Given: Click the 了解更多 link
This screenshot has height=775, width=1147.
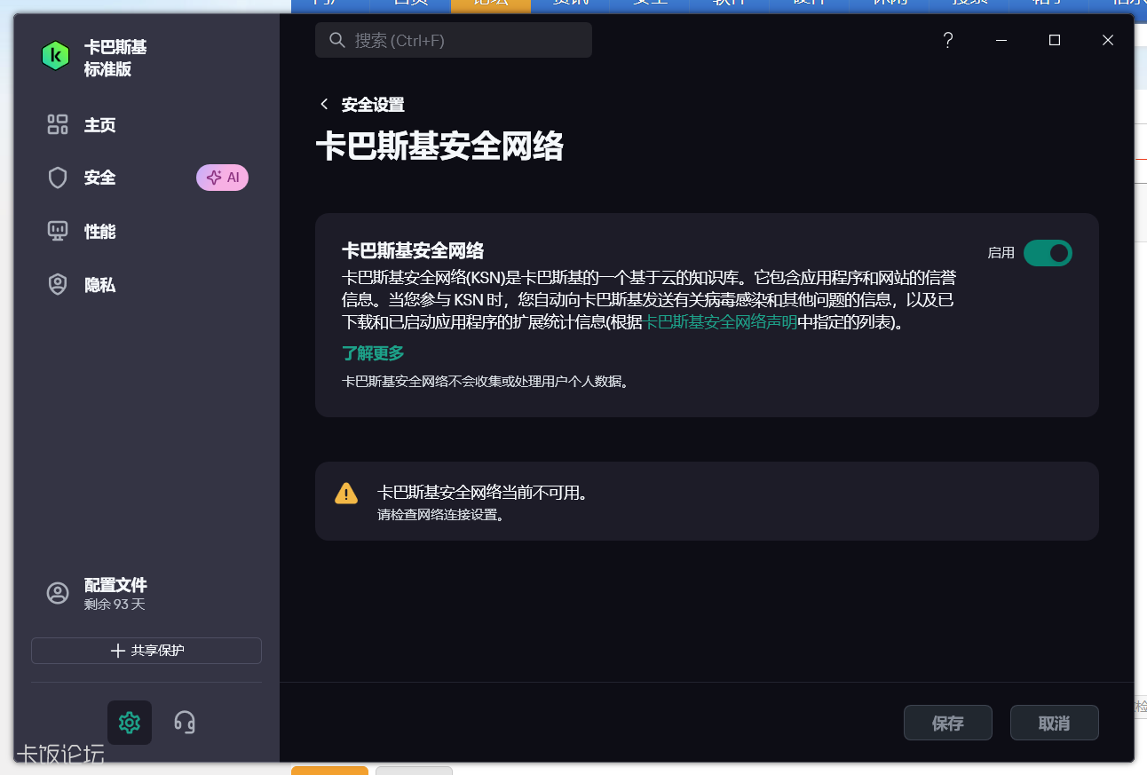Looking at the screenshot, I should tap(373, 353).
